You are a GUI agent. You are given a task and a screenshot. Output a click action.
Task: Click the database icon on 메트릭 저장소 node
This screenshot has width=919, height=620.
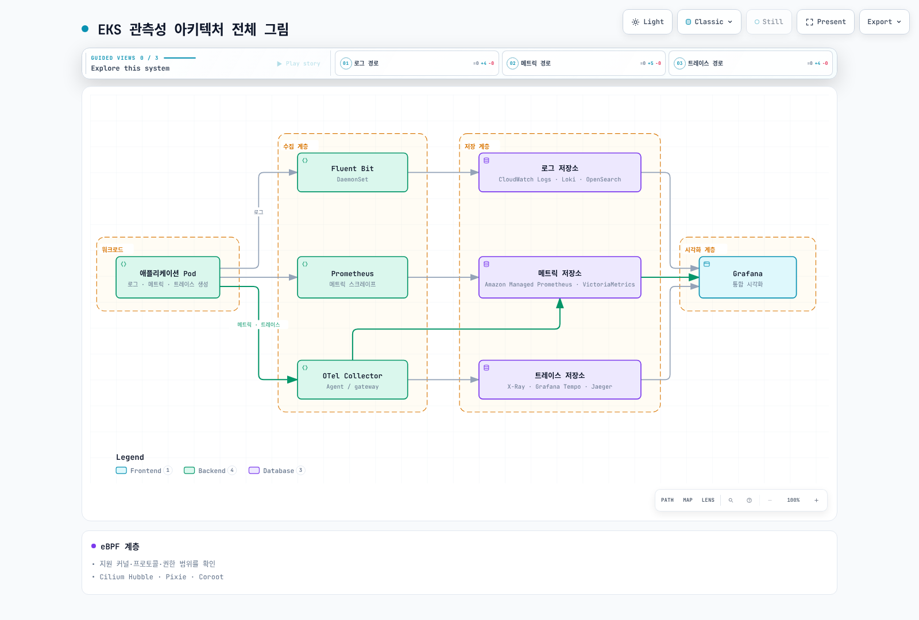(486, 264)
